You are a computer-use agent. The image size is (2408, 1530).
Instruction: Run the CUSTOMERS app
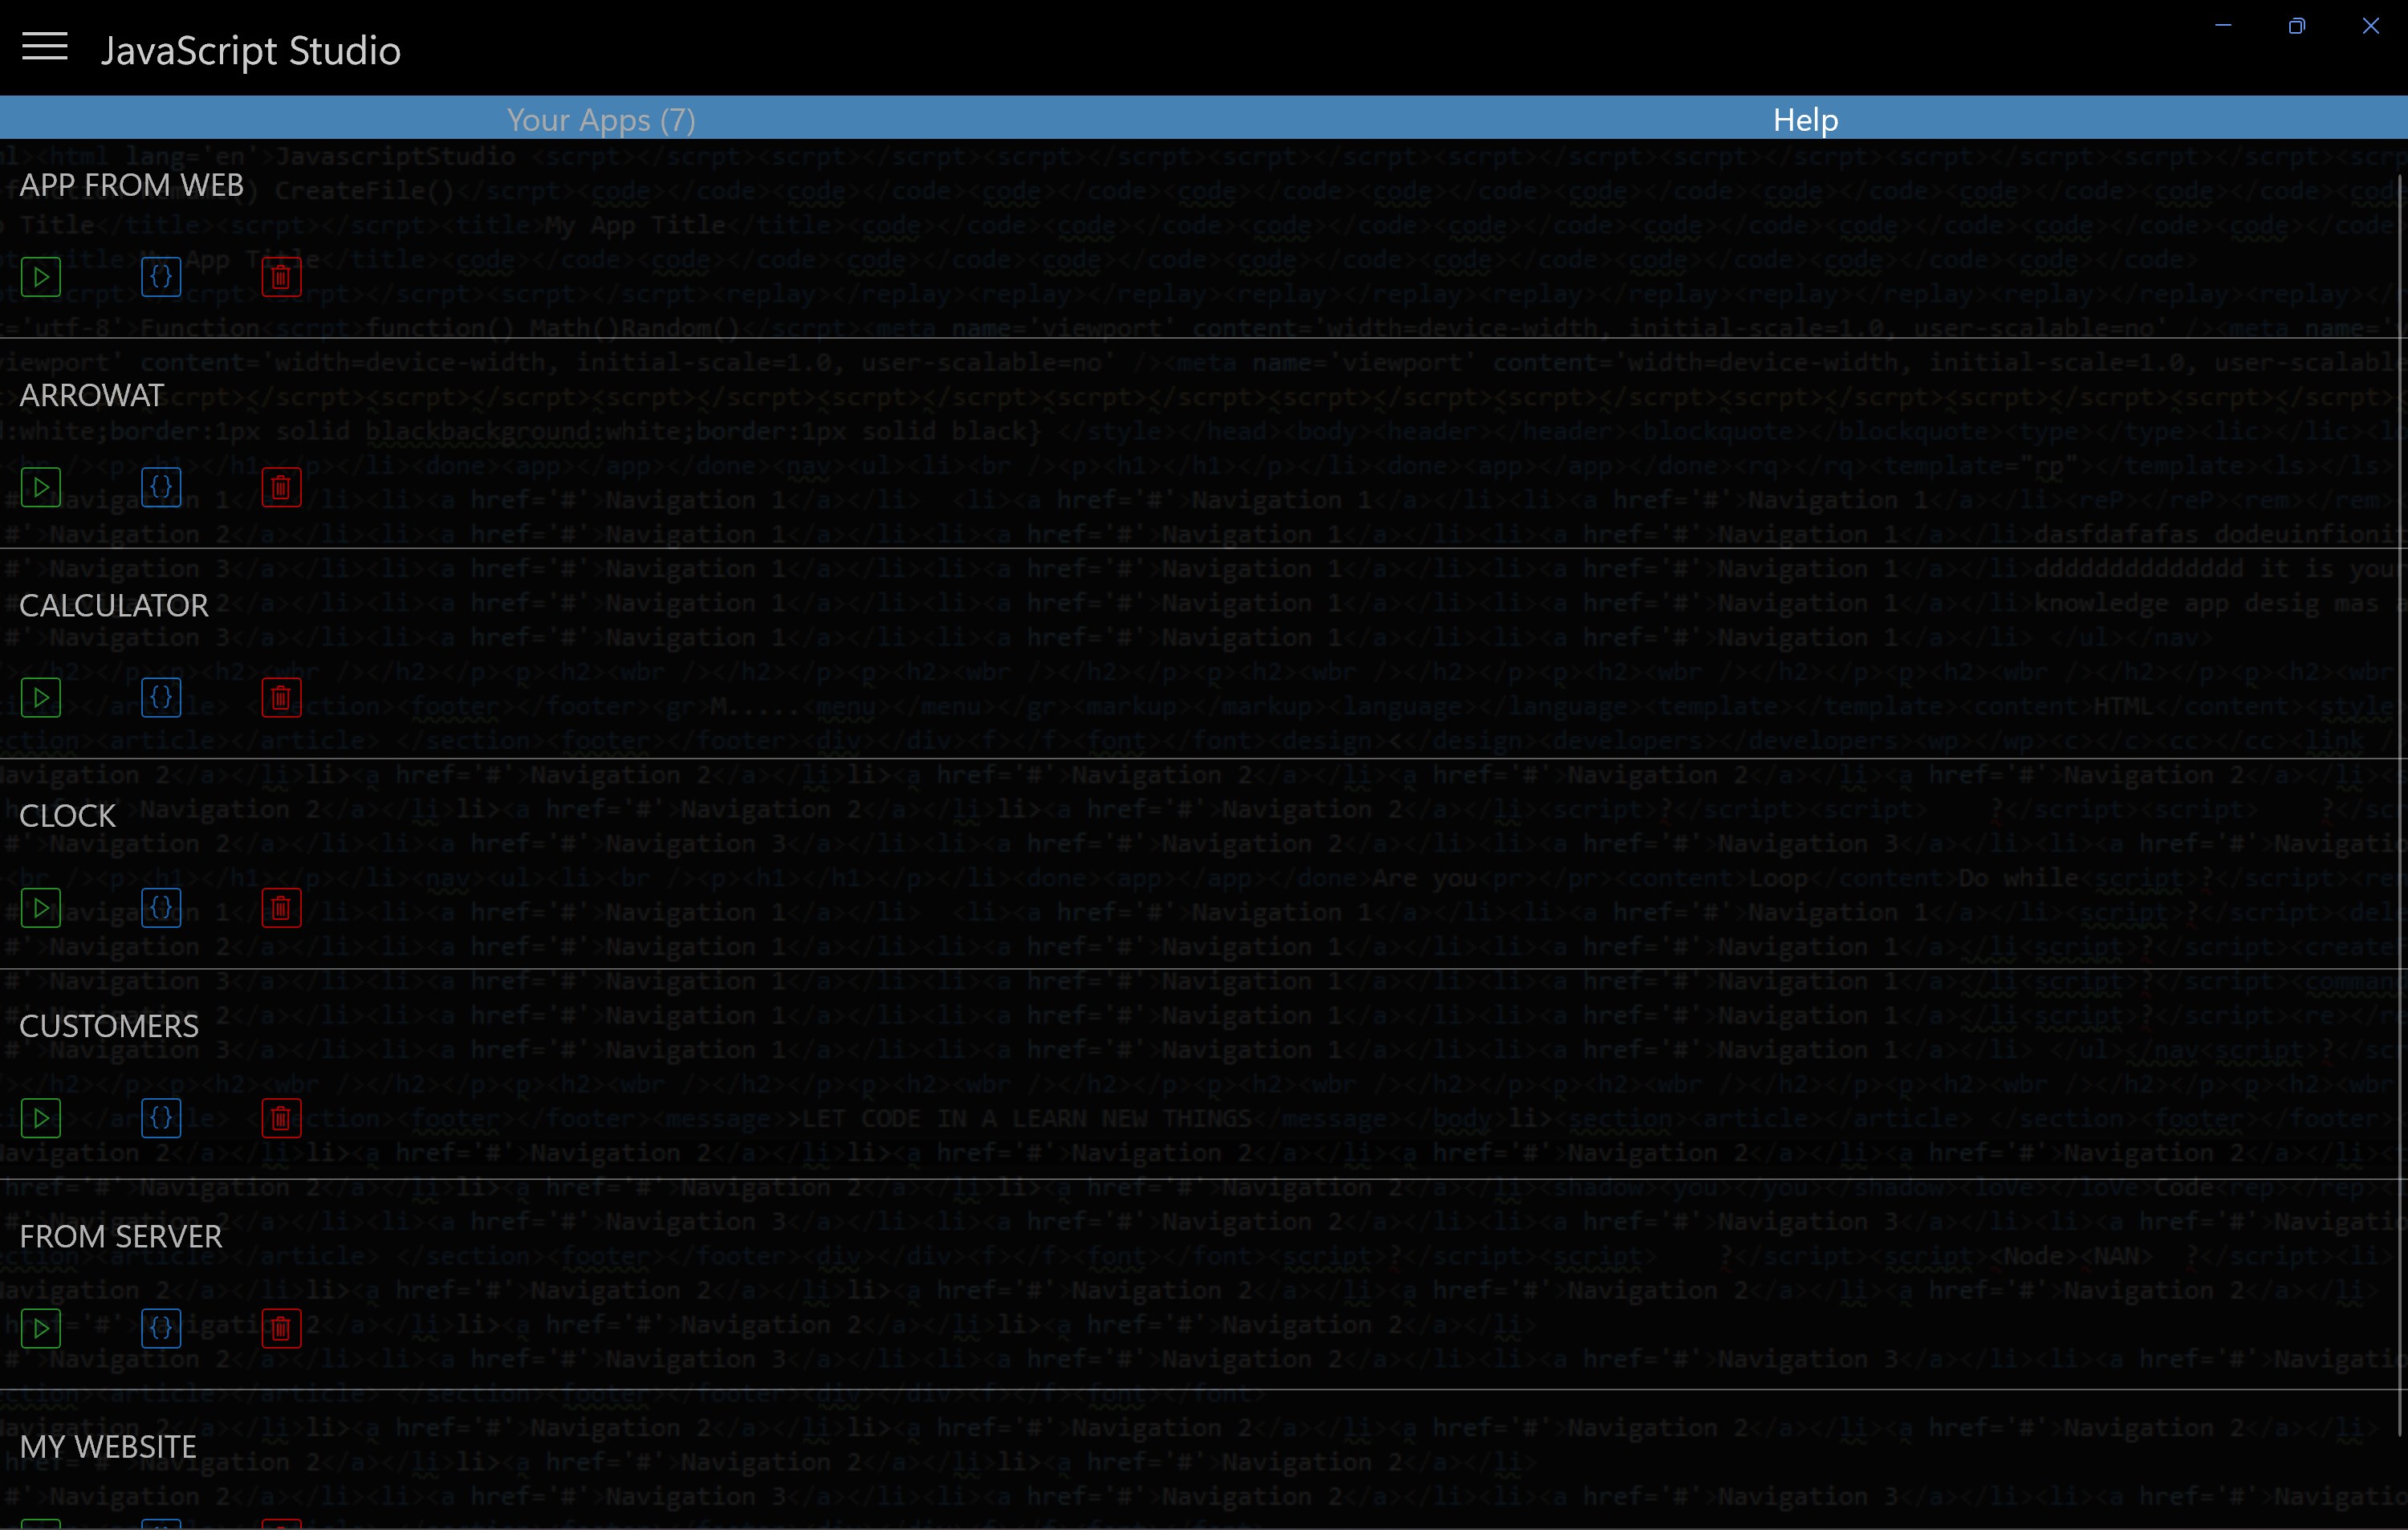pos(41,1118)
